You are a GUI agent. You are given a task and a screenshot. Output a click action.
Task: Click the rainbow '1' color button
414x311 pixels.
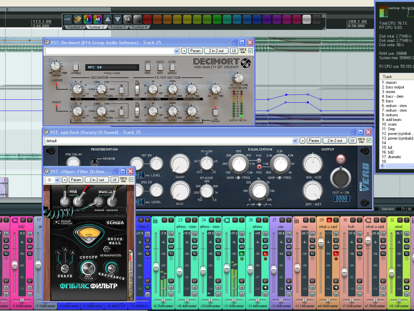88,19
